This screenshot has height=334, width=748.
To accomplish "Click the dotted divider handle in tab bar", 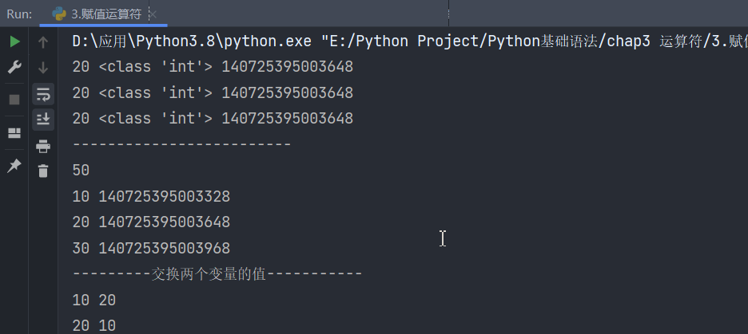I will (x=449, y=14).
